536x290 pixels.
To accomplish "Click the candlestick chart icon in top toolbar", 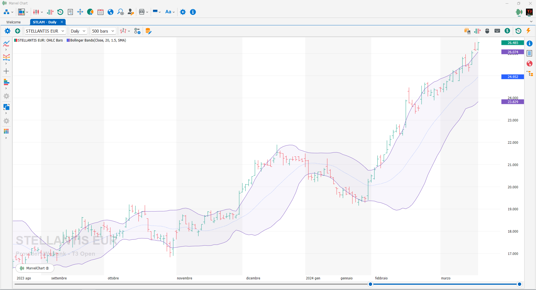I will [x=36, y=12].
